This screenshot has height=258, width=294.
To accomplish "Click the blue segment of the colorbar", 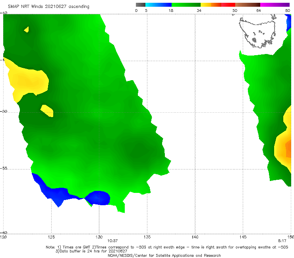I will 159,5.
